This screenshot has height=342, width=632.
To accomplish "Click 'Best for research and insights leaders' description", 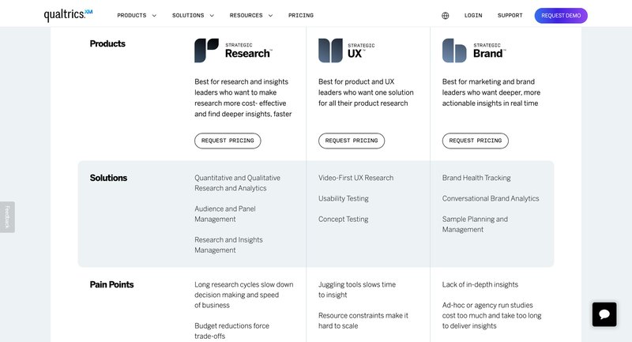I will [x=243, y=97].
